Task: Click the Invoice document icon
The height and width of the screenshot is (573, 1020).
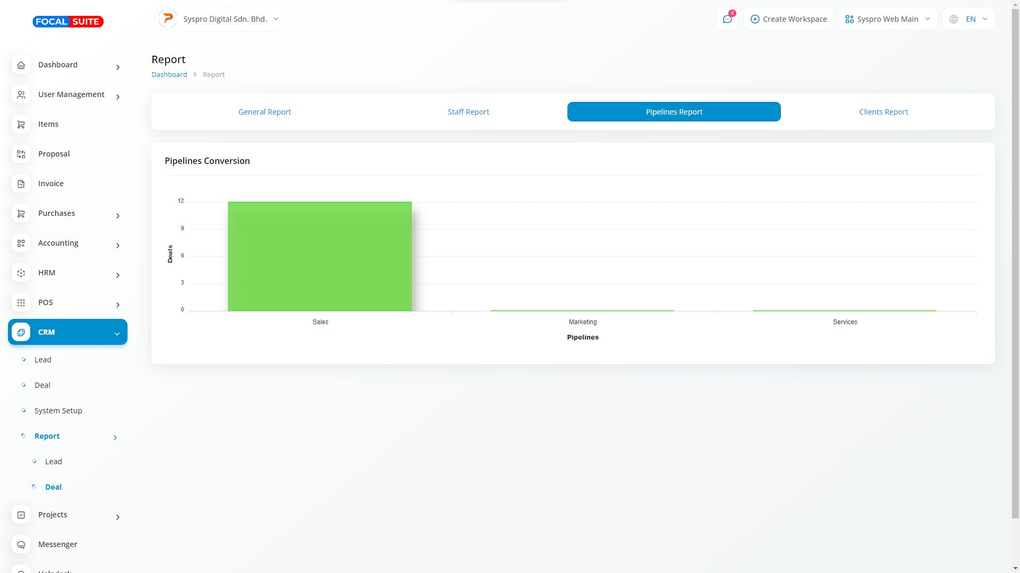Action: [x=21, y=184]
